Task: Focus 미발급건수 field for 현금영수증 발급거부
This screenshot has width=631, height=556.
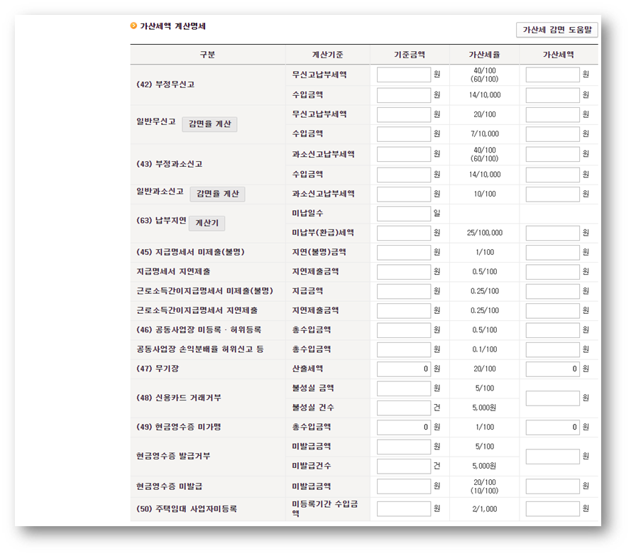Action: click(x=404, y=467)
